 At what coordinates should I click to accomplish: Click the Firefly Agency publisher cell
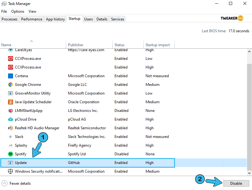pos(79,145)
